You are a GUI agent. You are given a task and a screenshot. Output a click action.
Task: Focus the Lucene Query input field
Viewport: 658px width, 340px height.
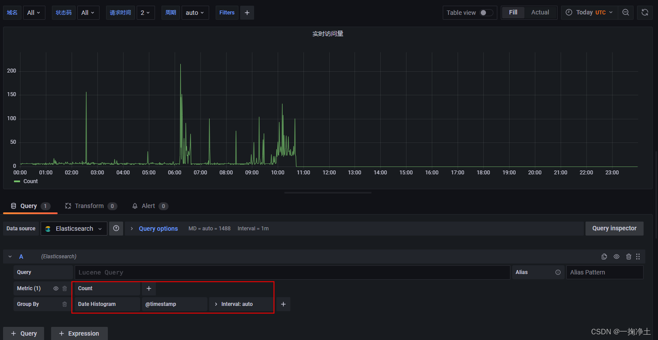[292, 272]
